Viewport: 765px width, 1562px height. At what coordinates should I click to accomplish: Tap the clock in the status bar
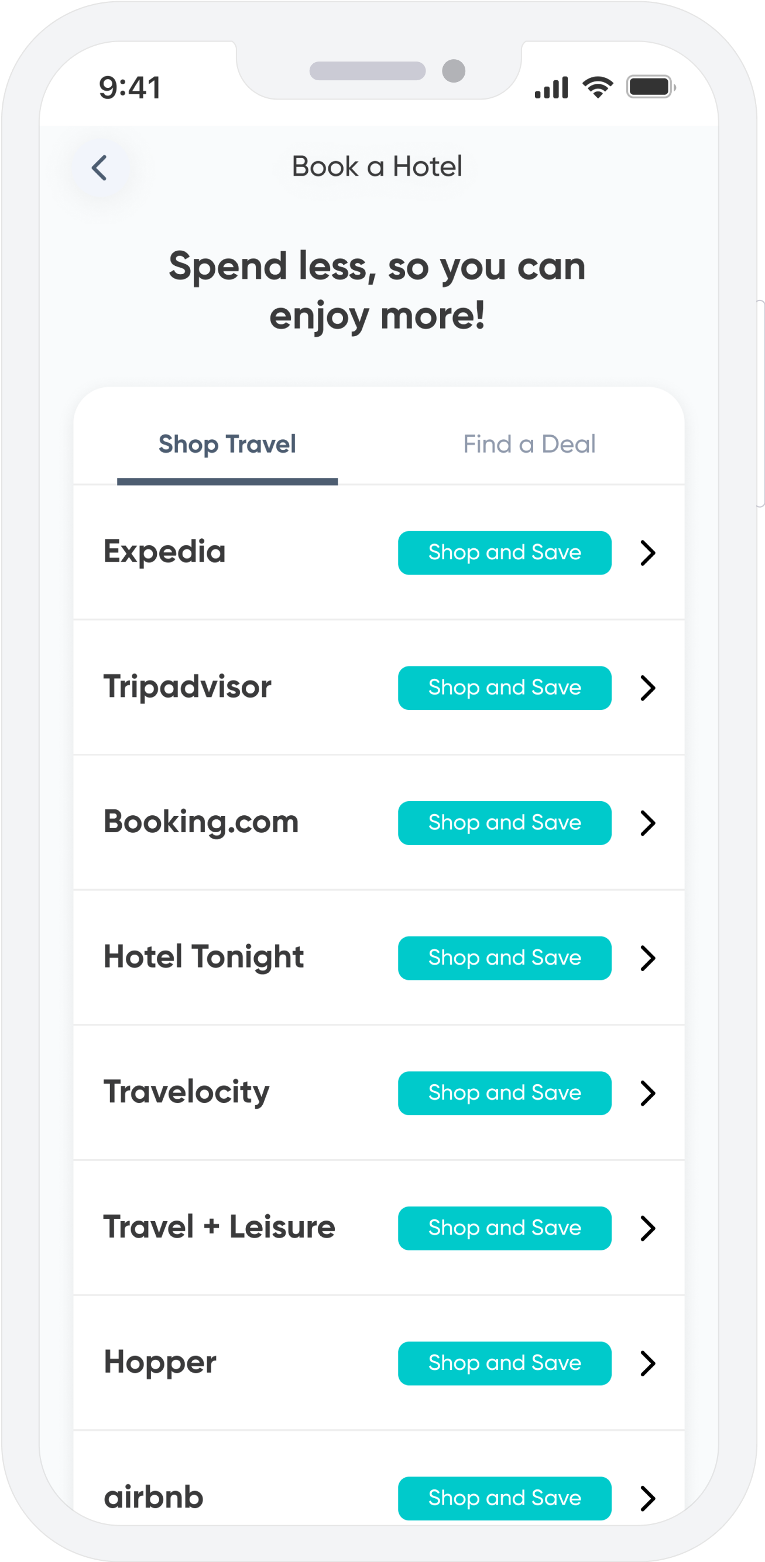click(x=129, y=87)
